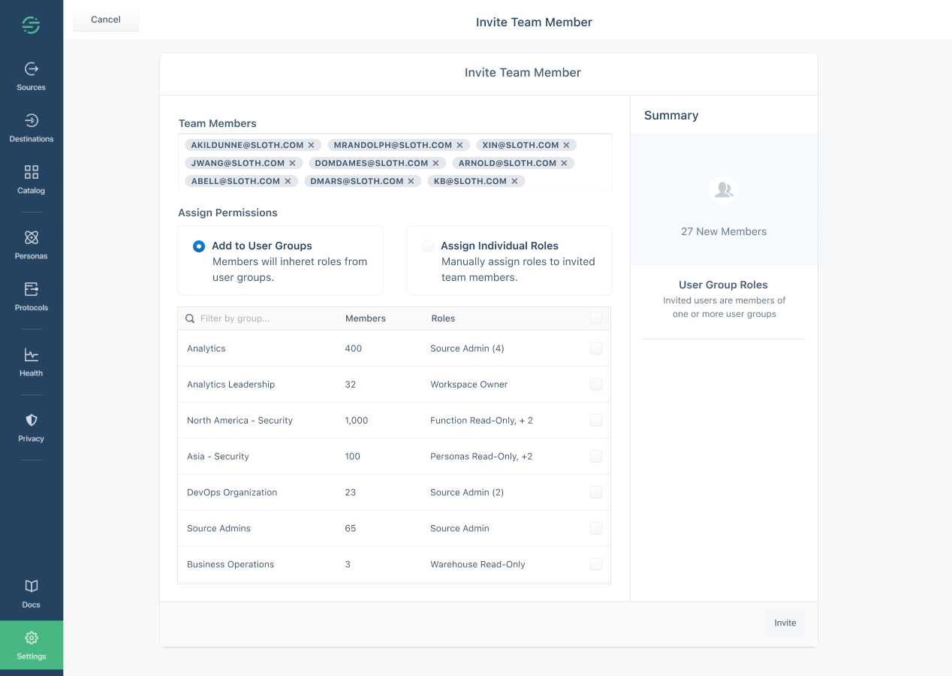Remove ARNOLD@SLOTH.COM tag
Image resolution: width=952 pixels, height=676 pixels.
click(564, 163)
